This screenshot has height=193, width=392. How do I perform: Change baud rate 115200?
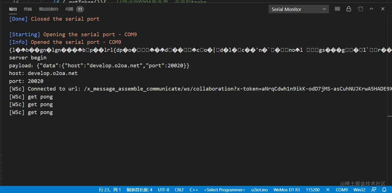[313, 190]
